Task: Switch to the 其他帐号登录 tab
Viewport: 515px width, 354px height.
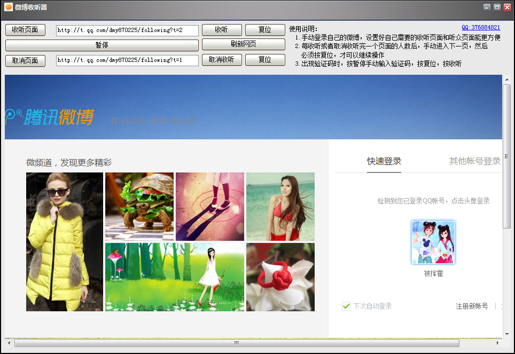Action: point(475,161)
